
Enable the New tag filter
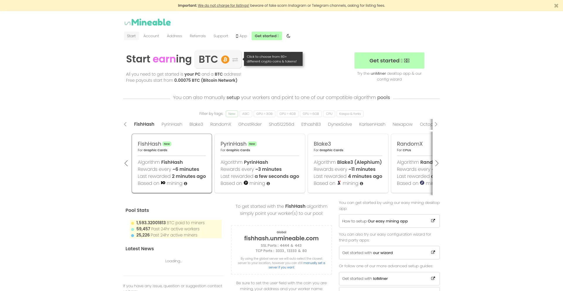point(232,114)
